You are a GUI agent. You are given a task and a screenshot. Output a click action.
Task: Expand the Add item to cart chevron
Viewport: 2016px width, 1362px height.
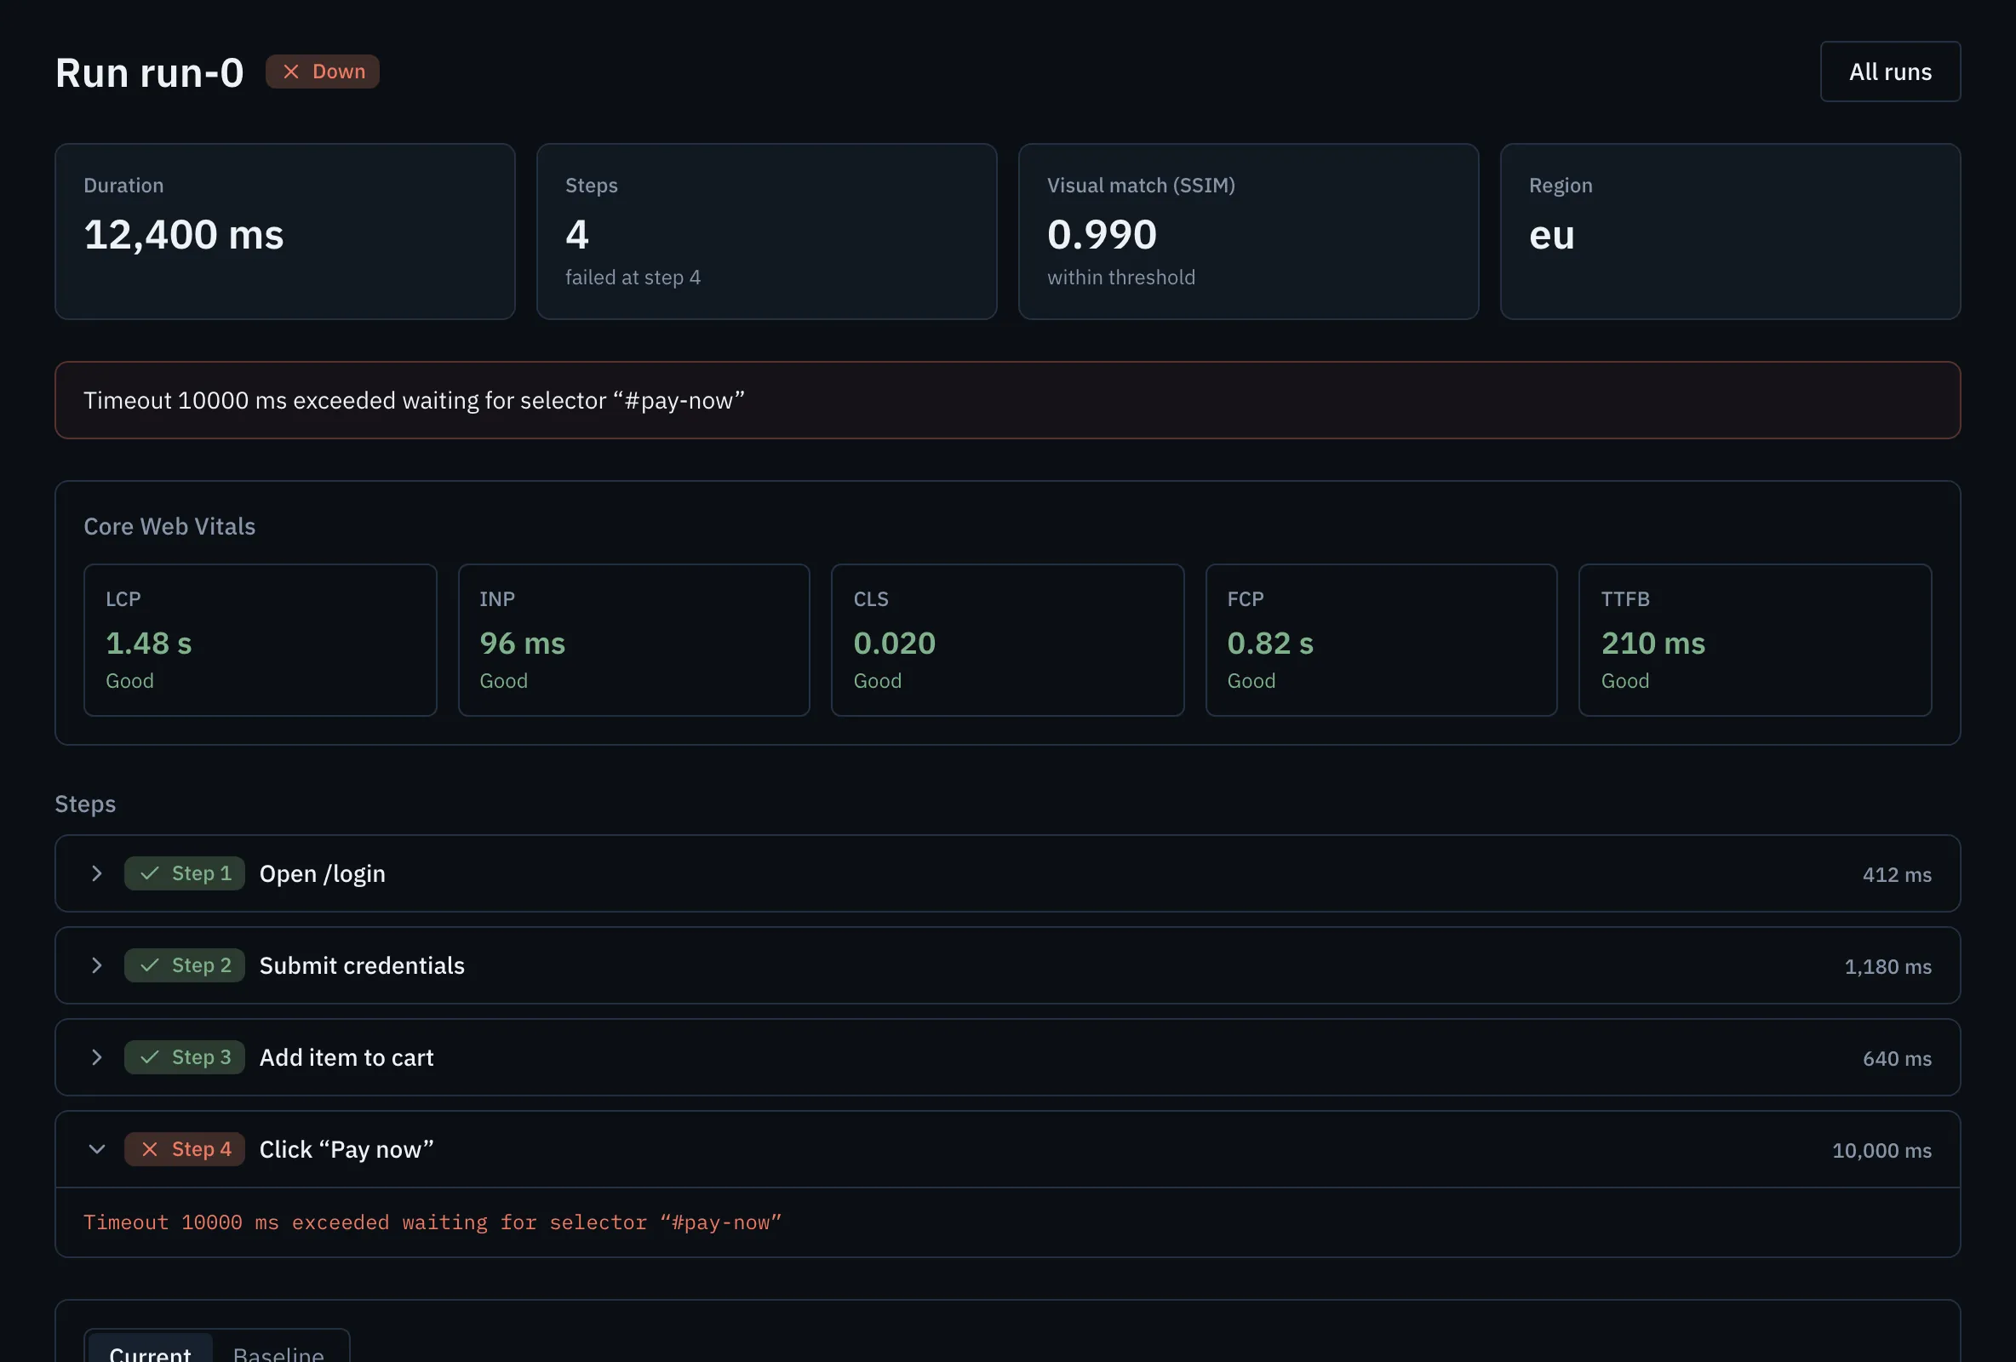tap(96, 1057)
